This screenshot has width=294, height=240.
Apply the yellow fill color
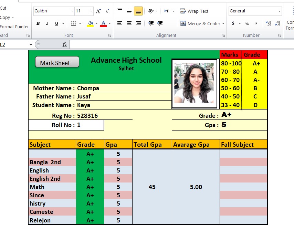(91, 23)
